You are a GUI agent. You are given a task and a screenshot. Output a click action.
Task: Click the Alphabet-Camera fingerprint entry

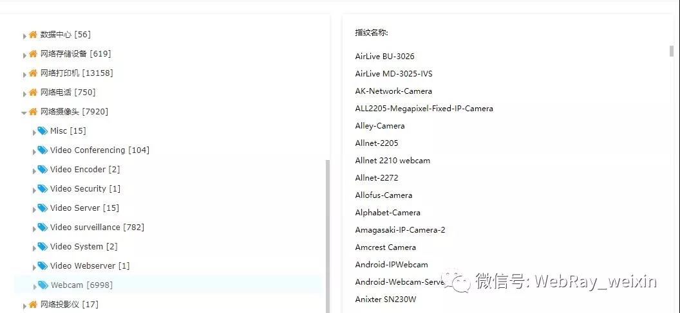coord(388,213)
